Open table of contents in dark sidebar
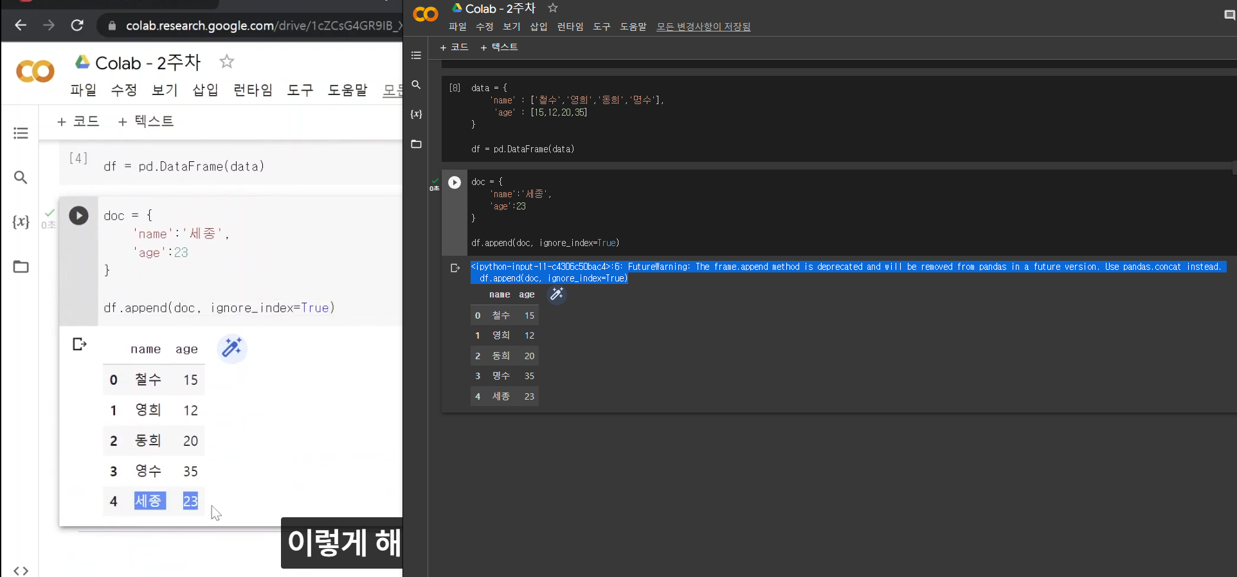Screen dimensions: 1237x577 pyautogui.click(x=416, y=55)
